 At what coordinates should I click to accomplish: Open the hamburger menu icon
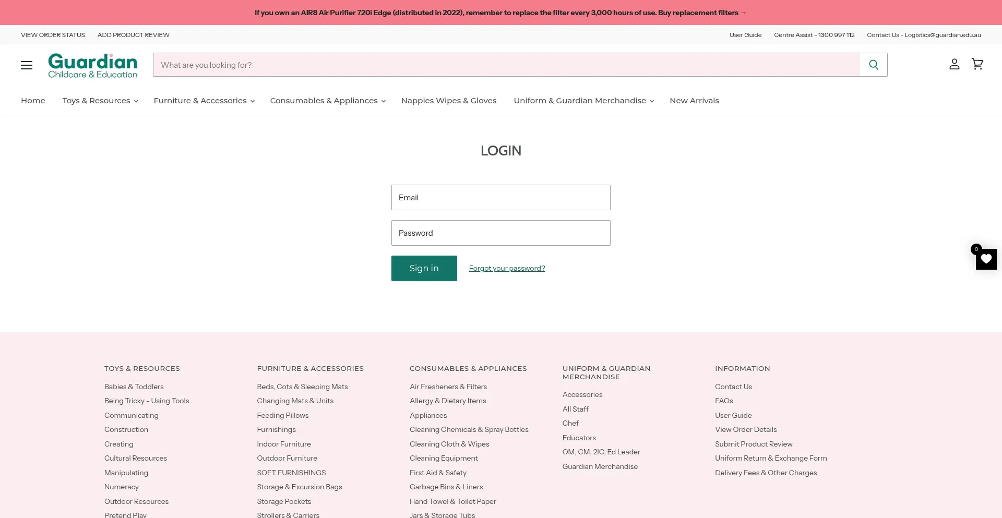(27, 65)
